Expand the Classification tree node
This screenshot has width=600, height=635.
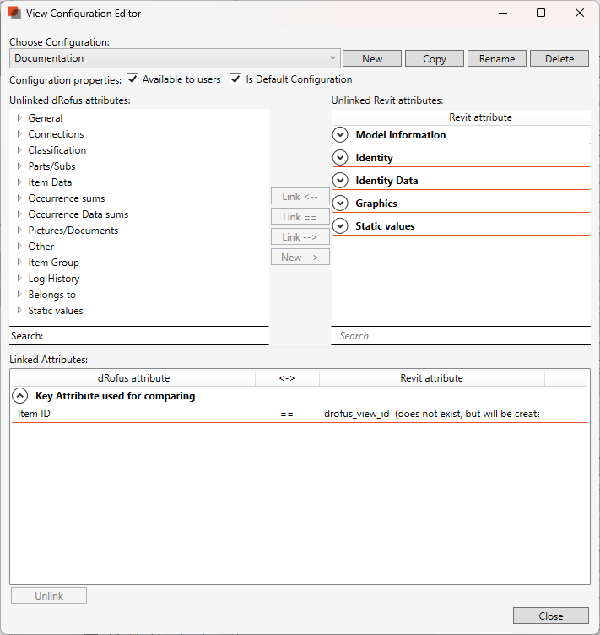click(19, 150)
